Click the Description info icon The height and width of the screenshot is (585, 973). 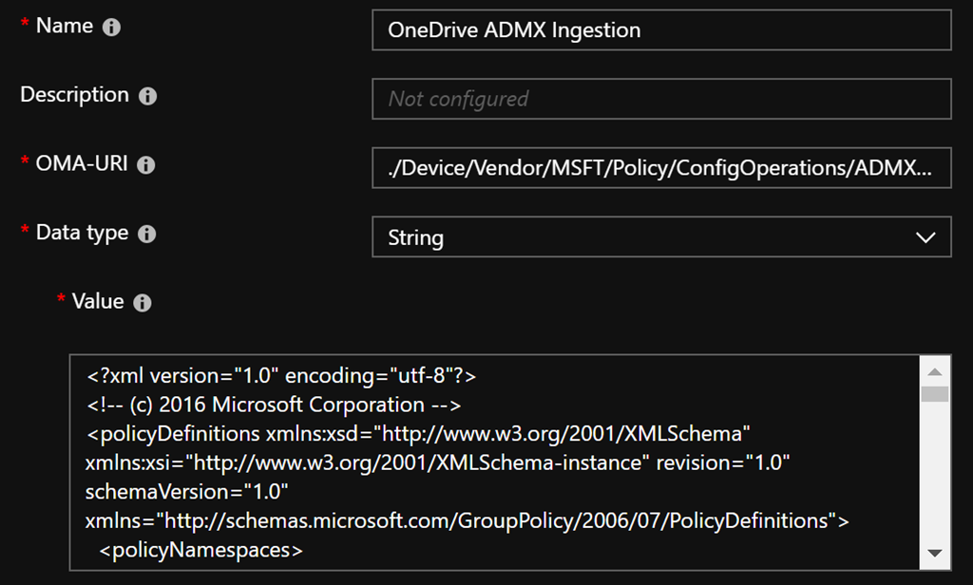(147, 96)
